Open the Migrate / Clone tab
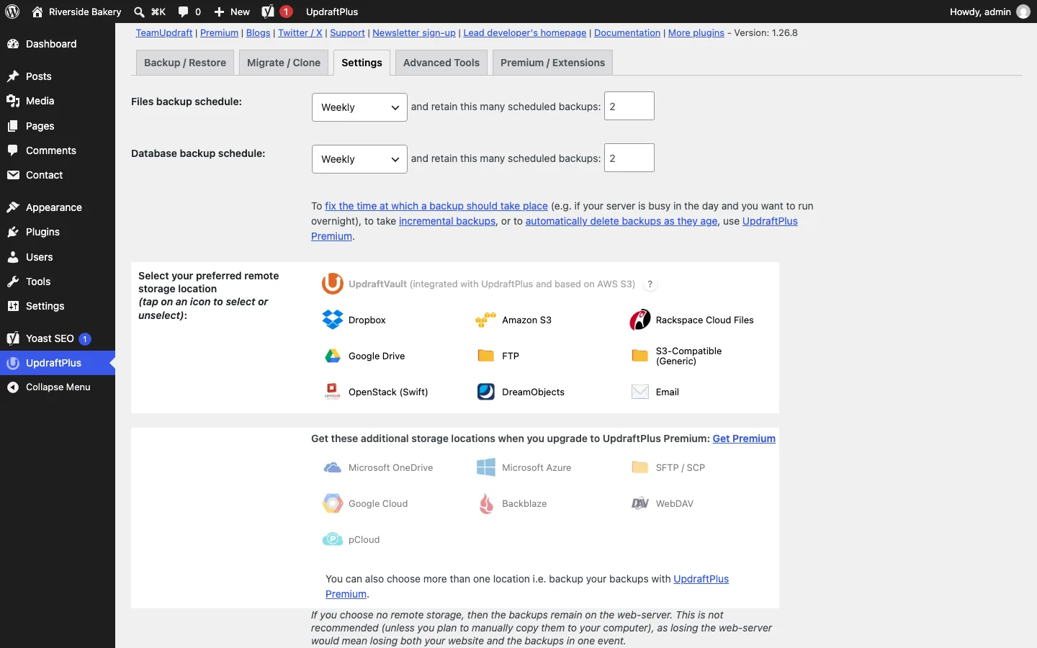This screenshot has height=648, width=1037. click(284, 63)
